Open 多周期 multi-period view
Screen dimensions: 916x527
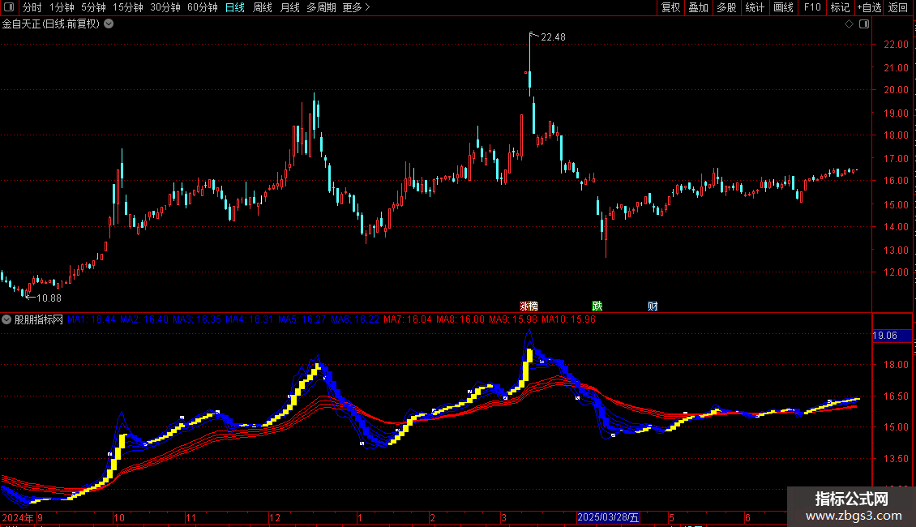pos(321,7)
